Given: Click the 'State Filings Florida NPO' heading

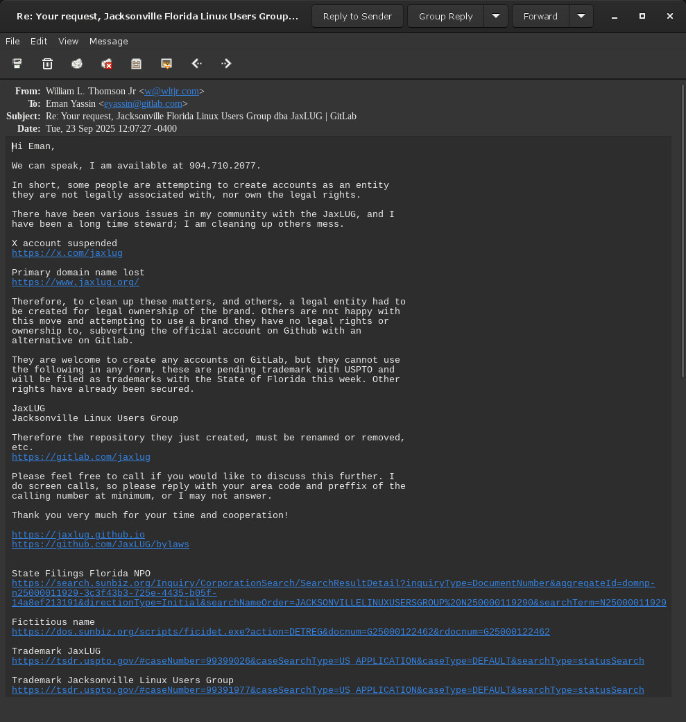Looking at the screenshot, I should tap(81, 574).
